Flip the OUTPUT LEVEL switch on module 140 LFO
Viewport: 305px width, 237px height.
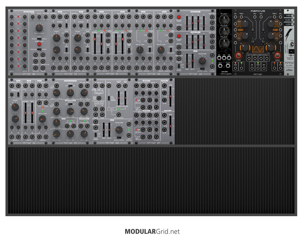point(202,69)
